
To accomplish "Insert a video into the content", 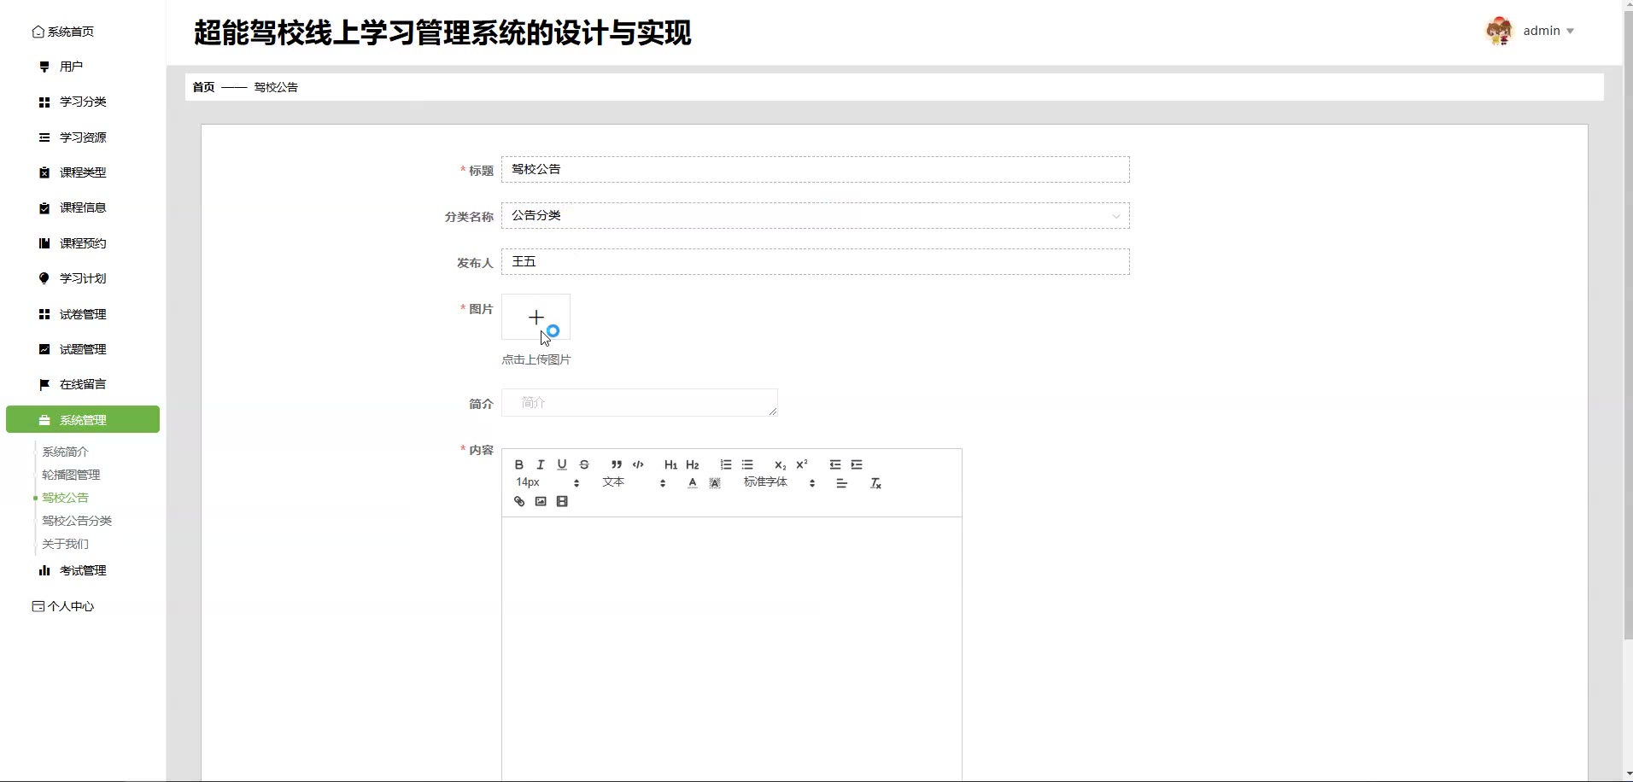I will pos(562,501).
